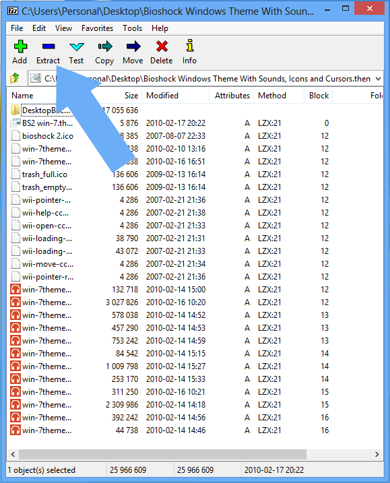This screenshot has width=390, height=483.
Task: Click the modified date 2010-02-16 16:51
Action: 176,162
